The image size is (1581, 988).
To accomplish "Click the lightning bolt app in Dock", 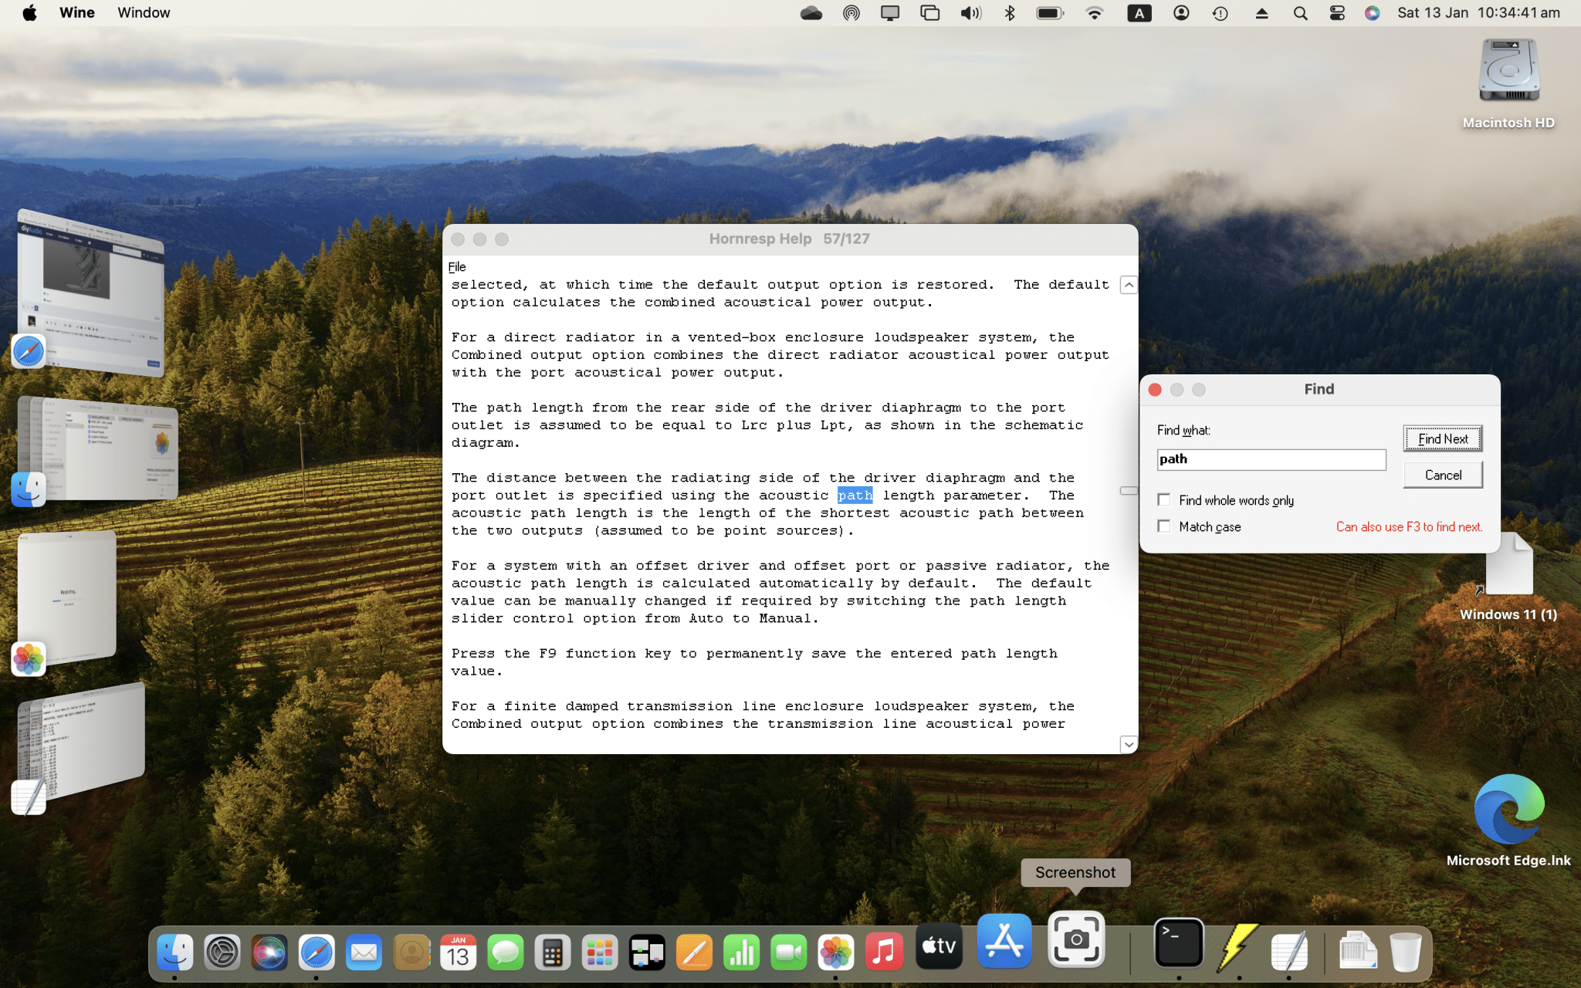I will tap(1238, 948).
